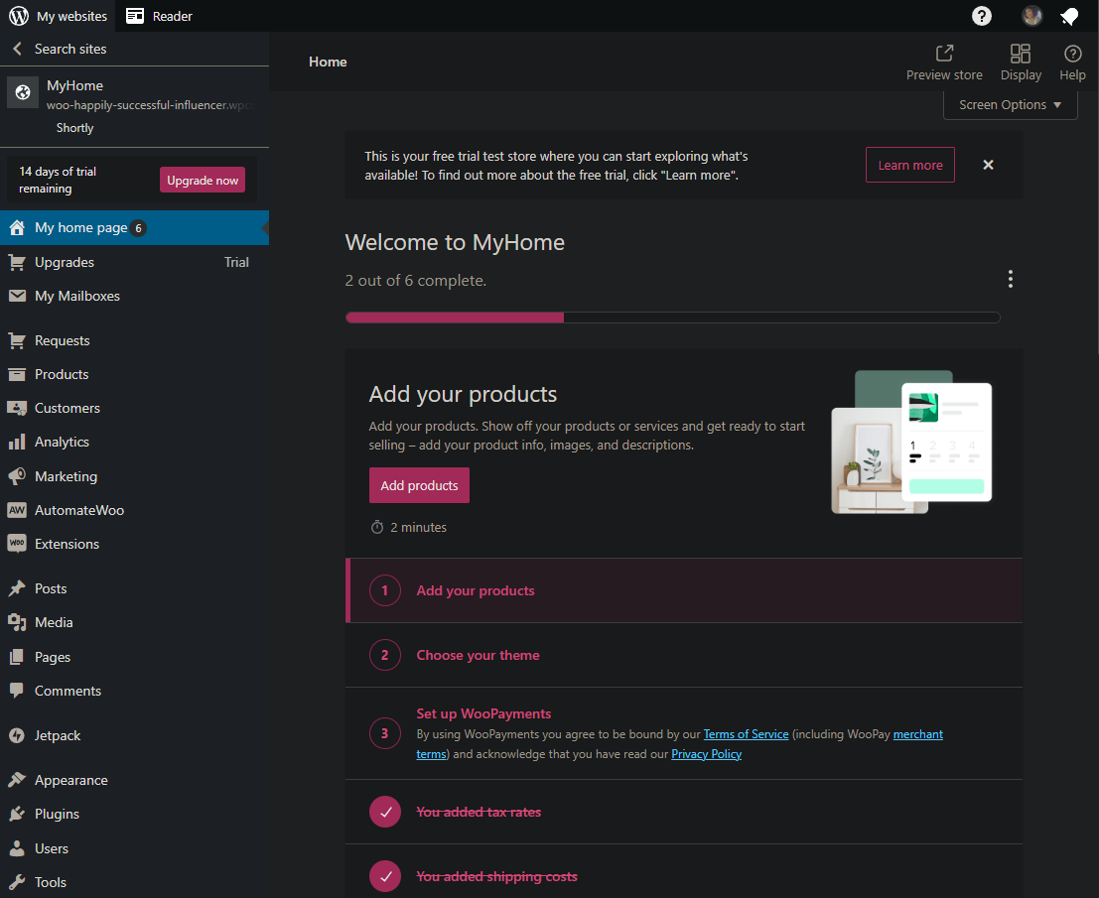Open Upgrades menu item
This screenshot has width=1099, height=898.
click(x=135, y=262)
